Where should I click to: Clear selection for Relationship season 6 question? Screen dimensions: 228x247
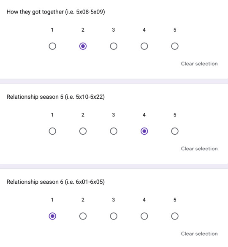click(199, 233)
